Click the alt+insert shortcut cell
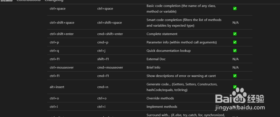 coord(57,87)
